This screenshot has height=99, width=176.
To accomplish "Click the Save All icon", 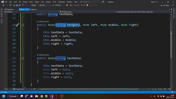I will click(19, 5).
